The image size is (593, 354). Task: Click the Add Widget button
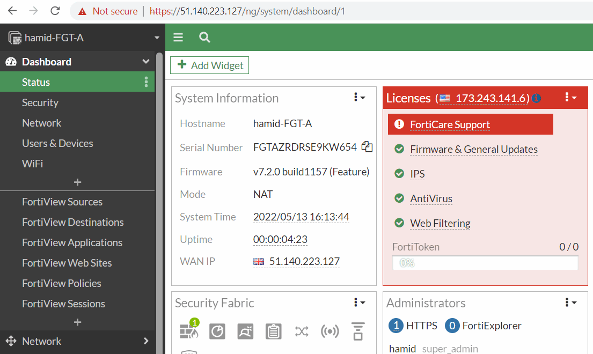(x=209, y=65)
